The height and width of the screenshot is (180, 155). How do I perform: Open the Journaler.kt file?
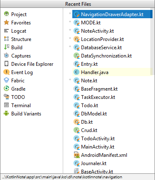[x=93, y=163]
